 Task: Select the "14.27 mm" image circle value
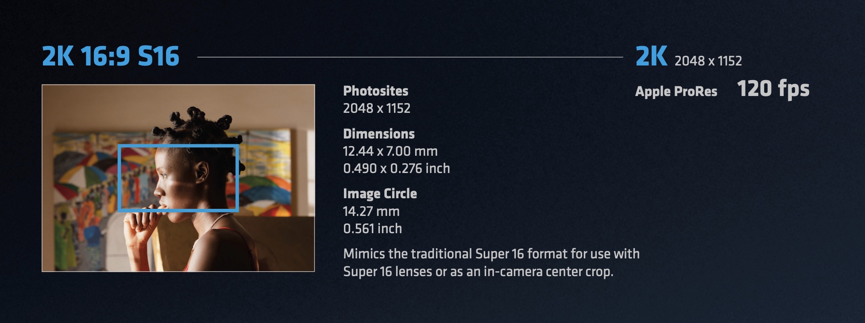tap(371, 211)
